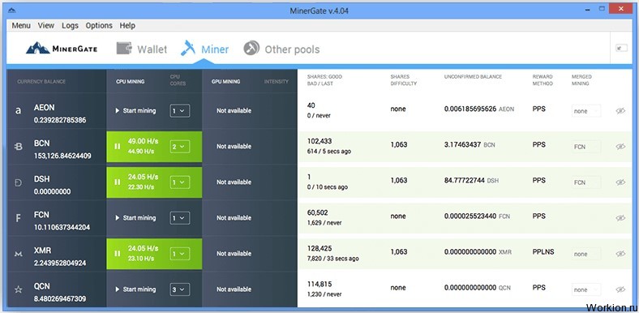Click XMR reward method PPLNS
639x313 pixels.
coord(543,252)
